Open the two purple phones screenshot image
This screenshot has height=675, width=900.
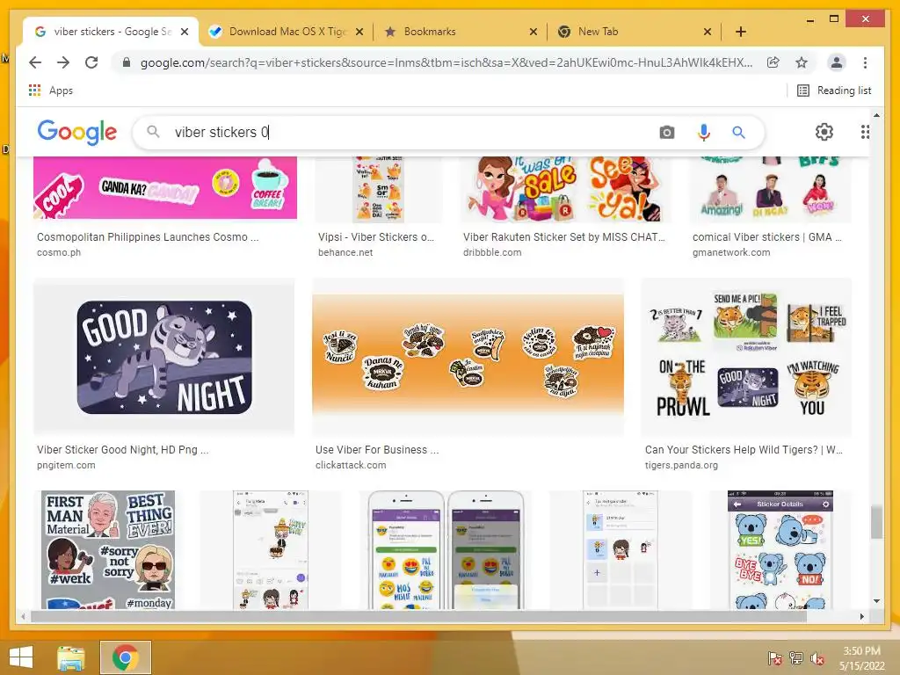point(446,550)
